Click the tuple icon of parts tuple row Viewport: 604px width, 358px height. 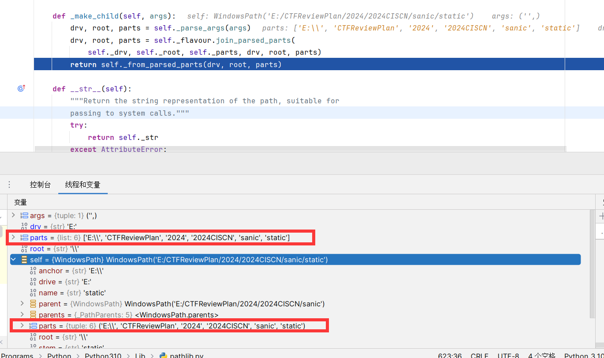33,326
